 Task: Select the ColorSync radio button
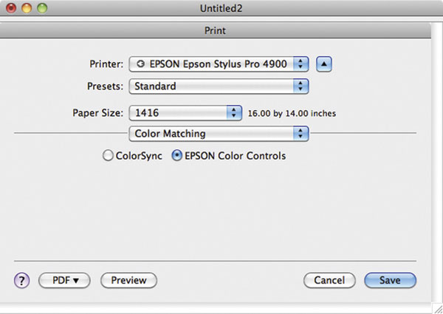[x=108, y=155]
